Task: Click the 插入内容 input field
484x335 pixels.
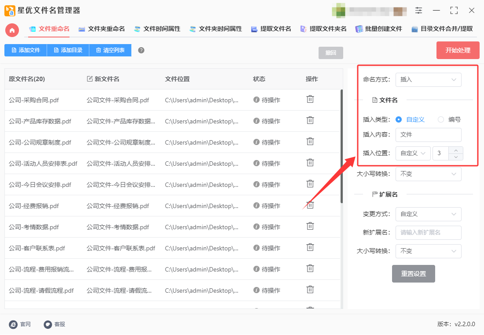Action: coord(428,135)
